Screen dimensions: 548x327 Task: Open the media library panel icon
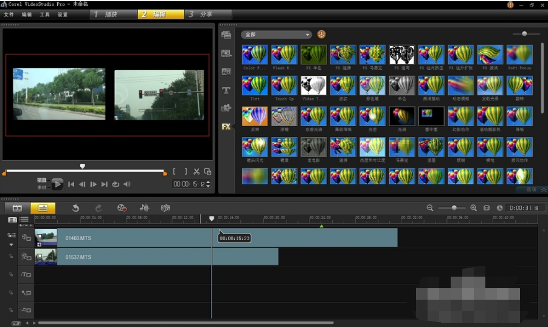click(x=226, y=35)
